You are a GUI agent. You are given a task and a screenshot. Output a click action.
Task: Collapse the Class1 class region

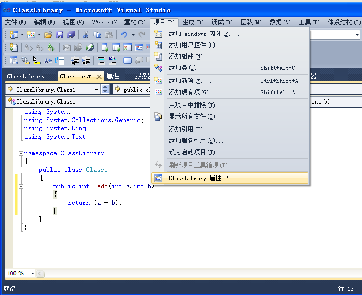[x=21, y=170]
